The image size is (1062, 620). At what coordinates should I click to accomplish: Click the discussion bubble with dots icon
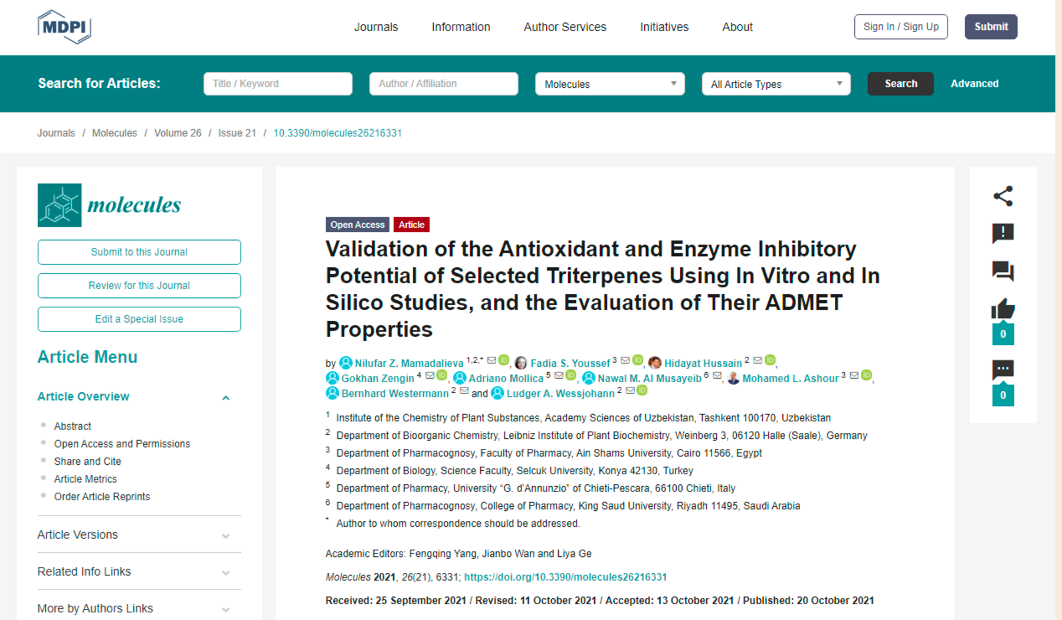click(1002, 370)
